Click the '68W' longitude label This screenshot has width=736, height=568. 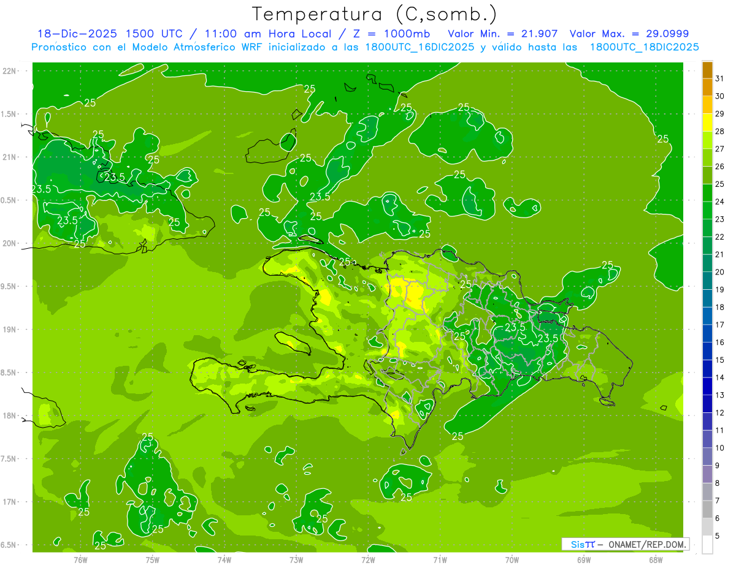pos(656,560)
